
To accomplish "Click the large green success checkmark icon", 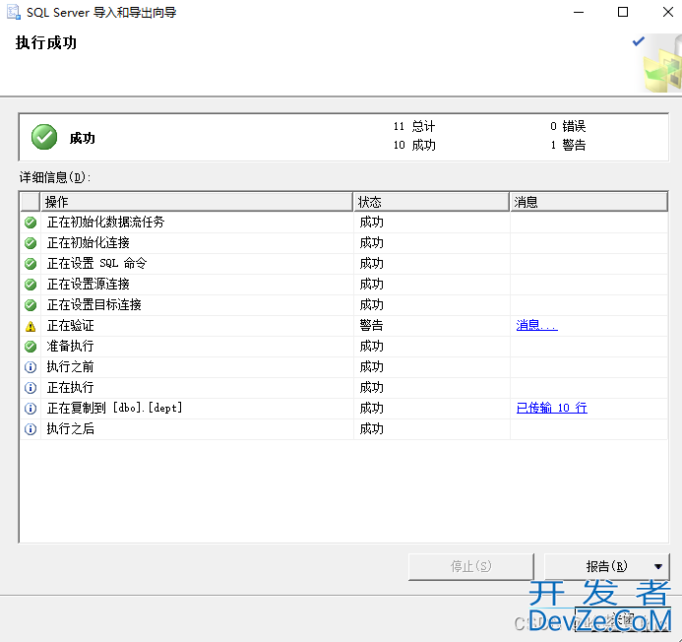I will 44,137.
